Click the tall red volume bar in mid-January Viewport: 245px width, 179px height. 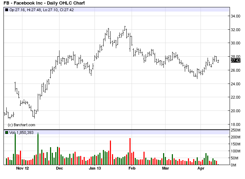[x=111, y=153]
